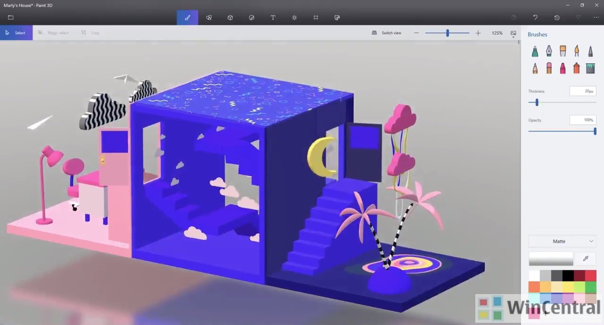Switch to the Text tab
Image resolution: width=604 pixels, height=325 pixels.
(273, 18)
